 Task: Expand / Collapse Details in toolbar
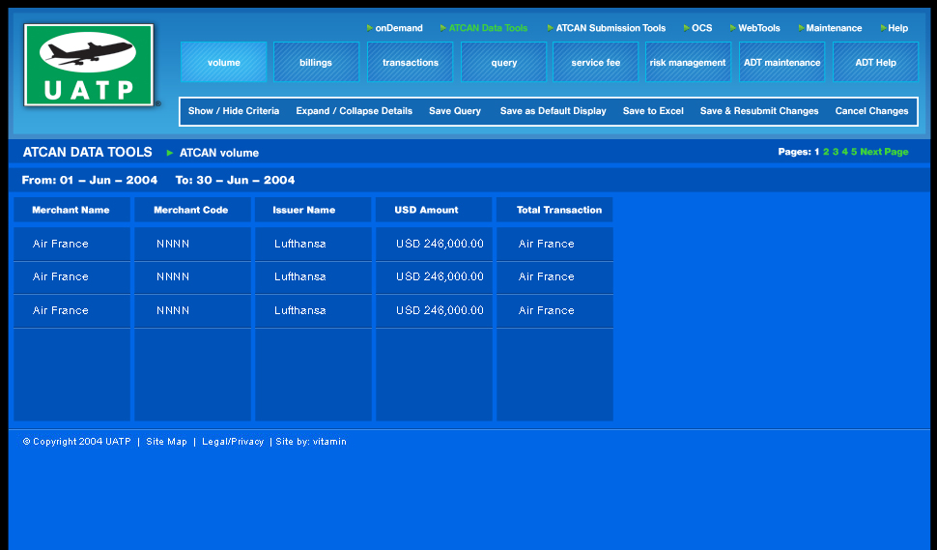354,111
